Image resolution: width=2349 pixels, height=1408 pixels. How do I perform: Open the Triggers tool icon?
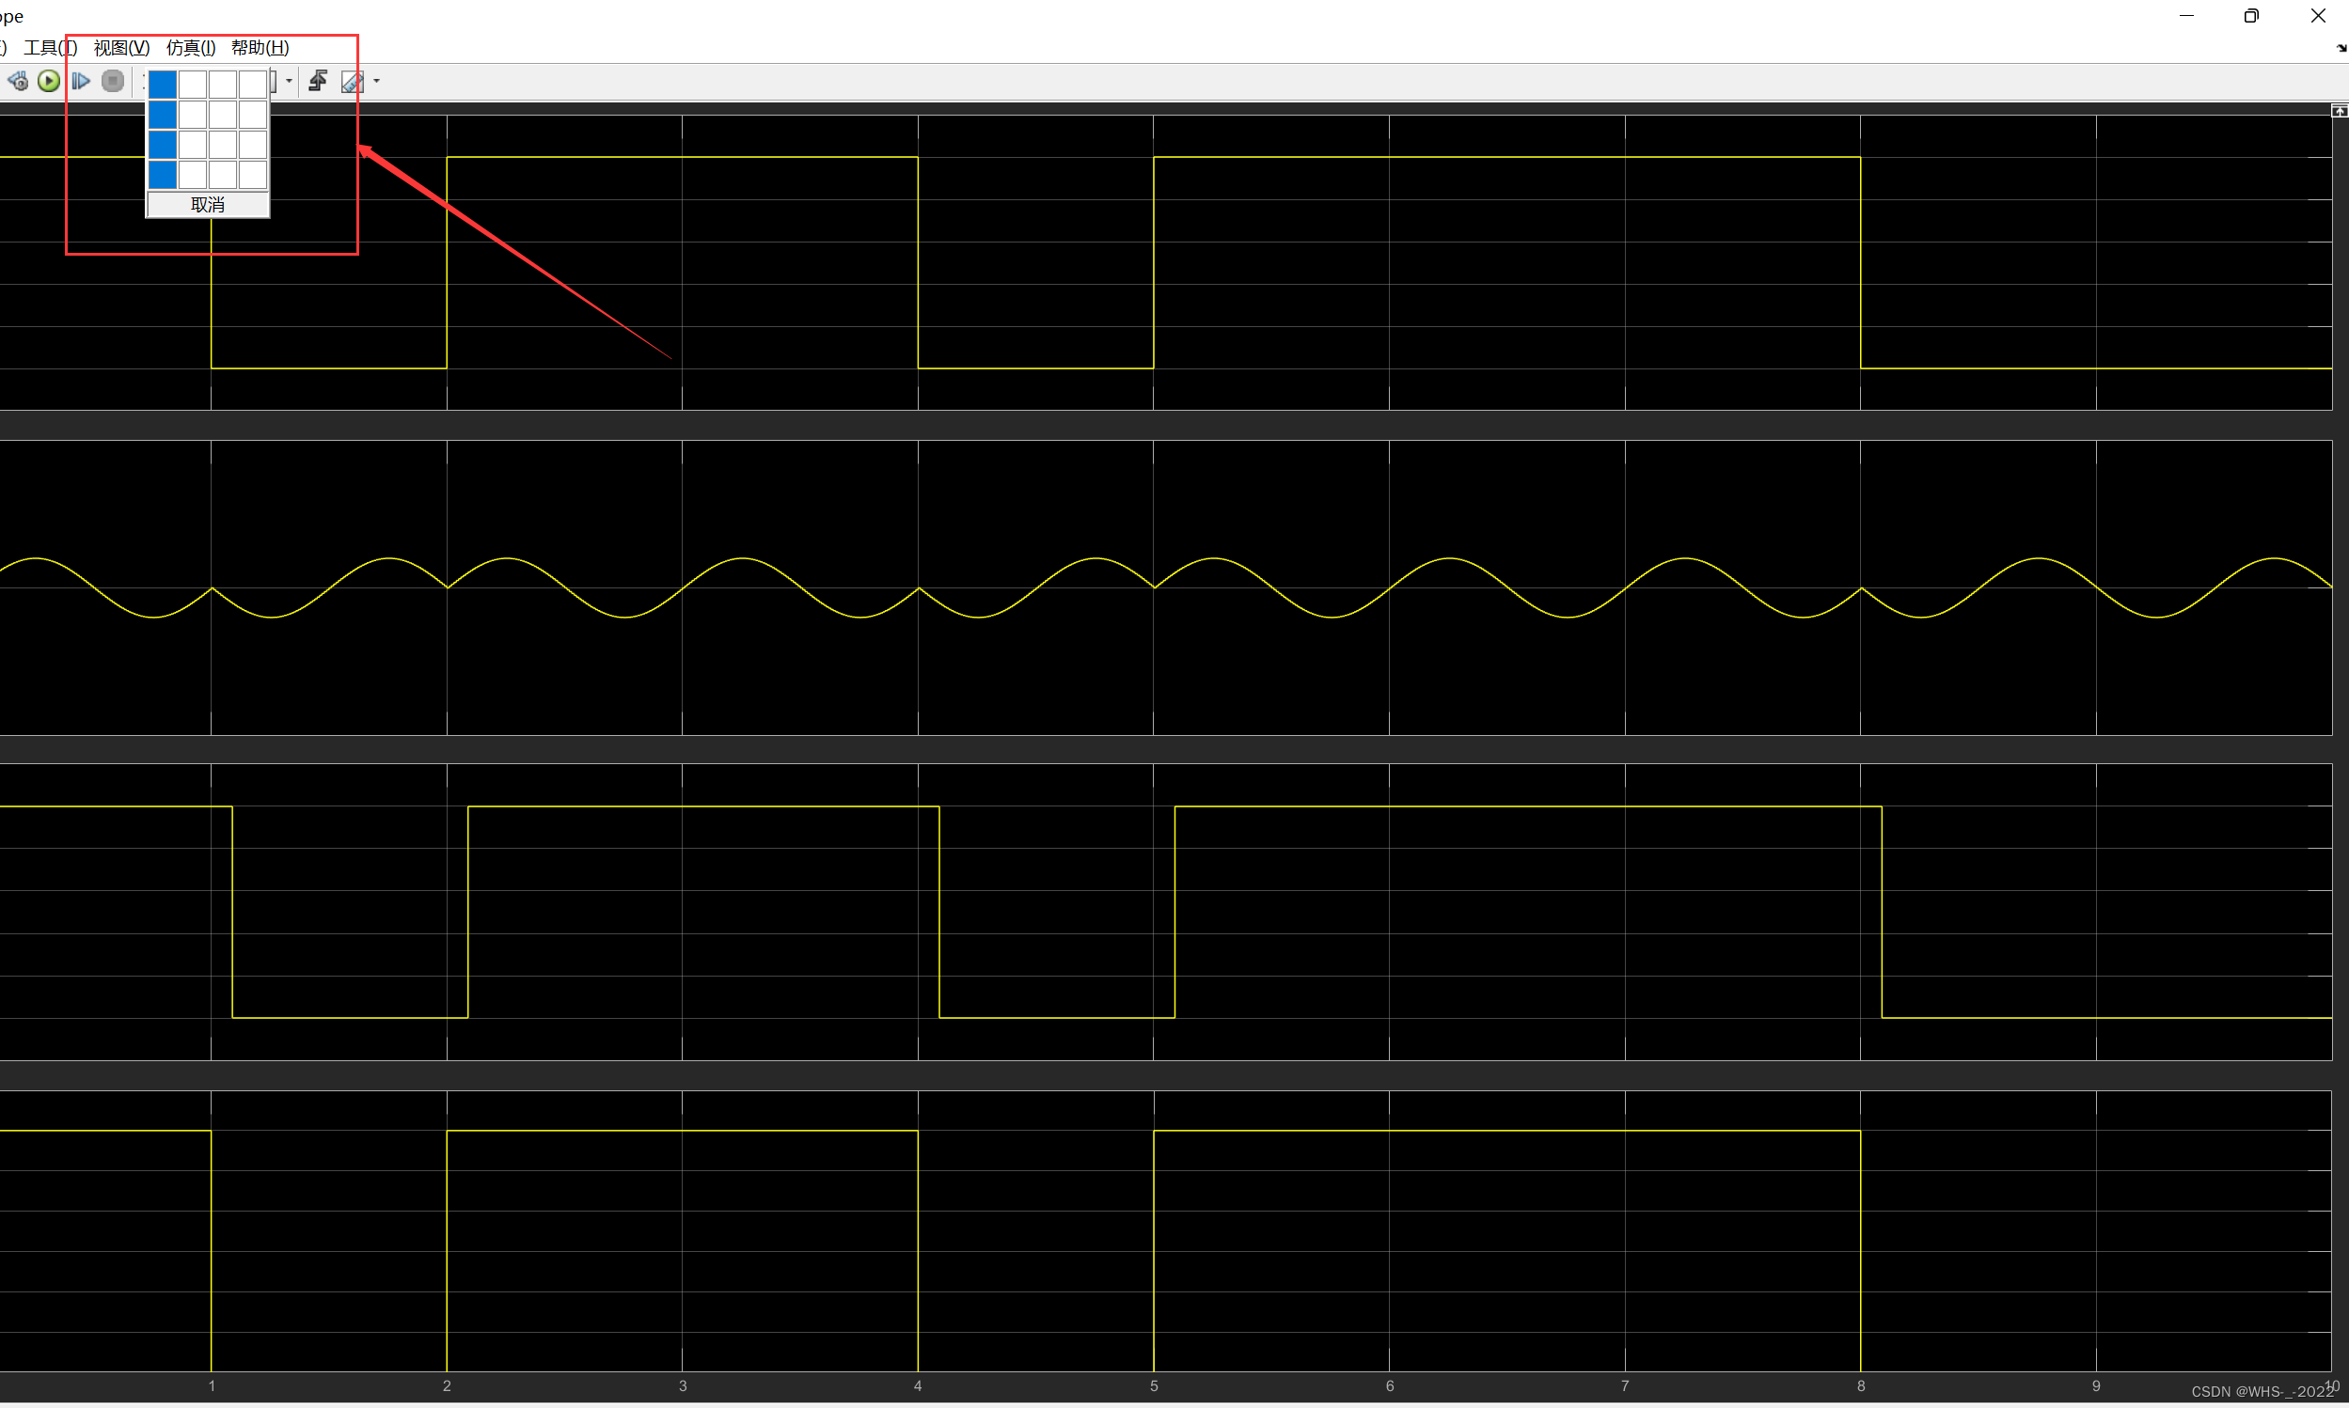tap(318, 82)
